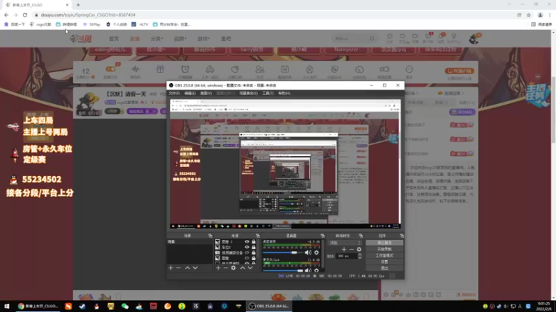Open the alarm clock icon in Douyu streamer toolbar

pyautogui.click(x=185, y=69)
